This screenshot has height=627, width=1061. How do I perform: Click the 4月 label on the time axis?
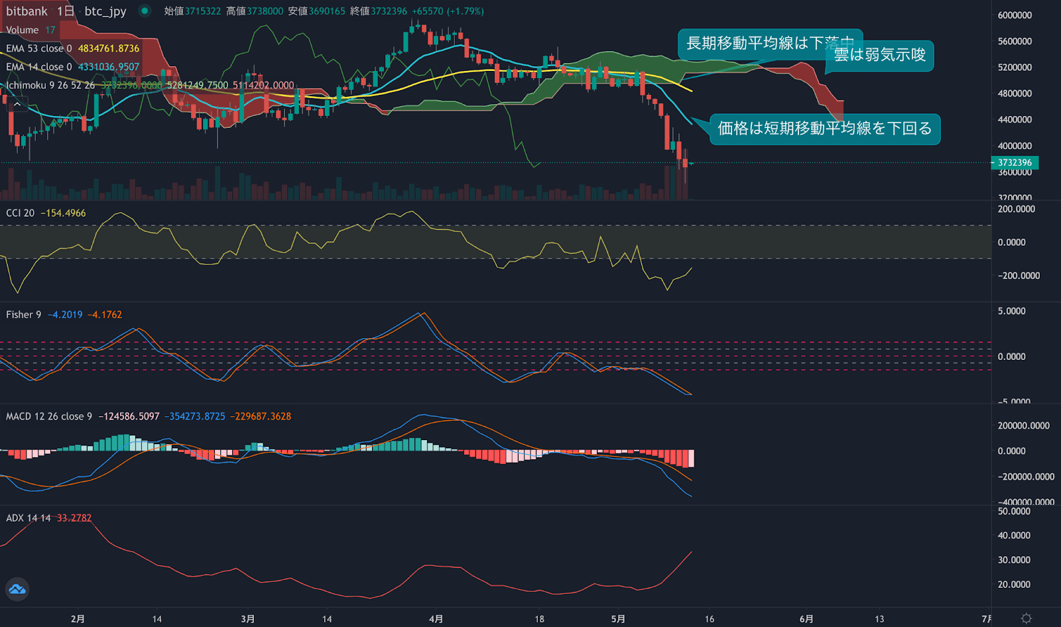436,618
